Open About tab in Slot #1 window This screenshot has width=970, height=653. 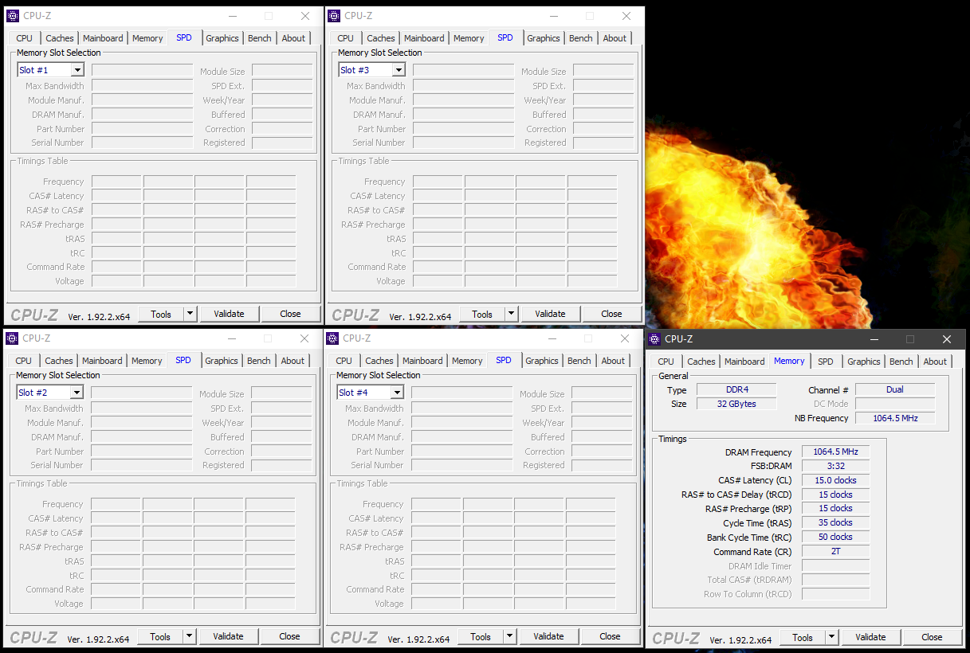click(293, 38)
